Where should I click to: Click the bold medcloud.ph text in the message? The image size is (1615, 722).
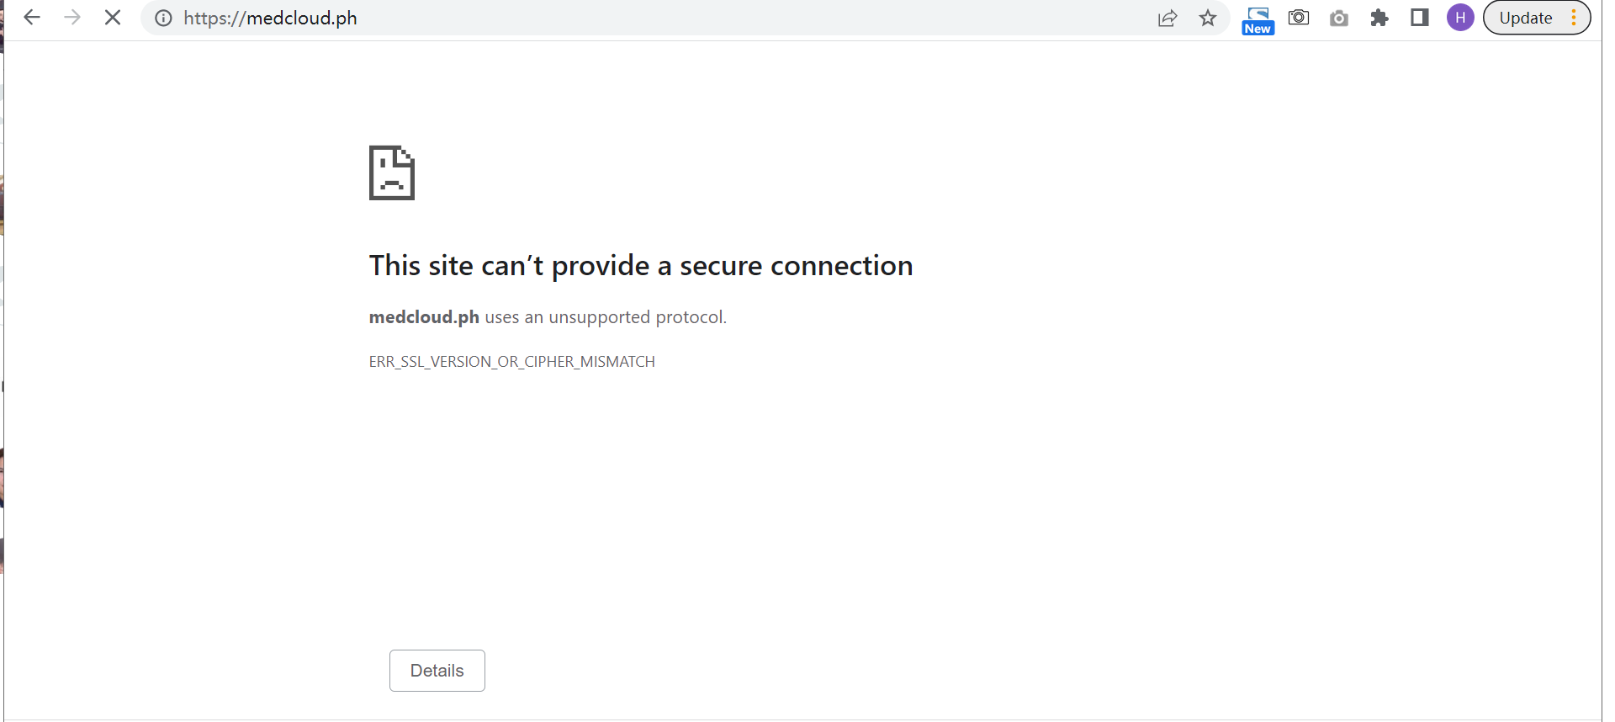coord(424,317)
